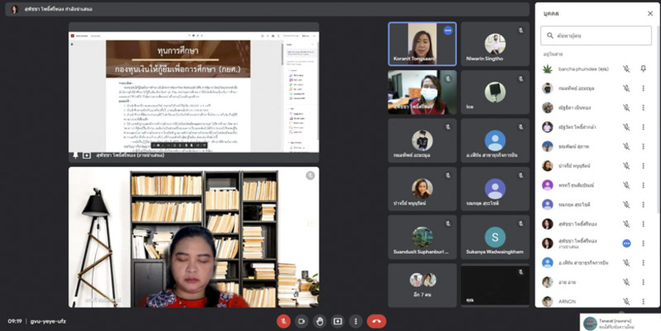Click pin icon under shared presentation
Screen dimensions: 661x331
pos(76,155)
